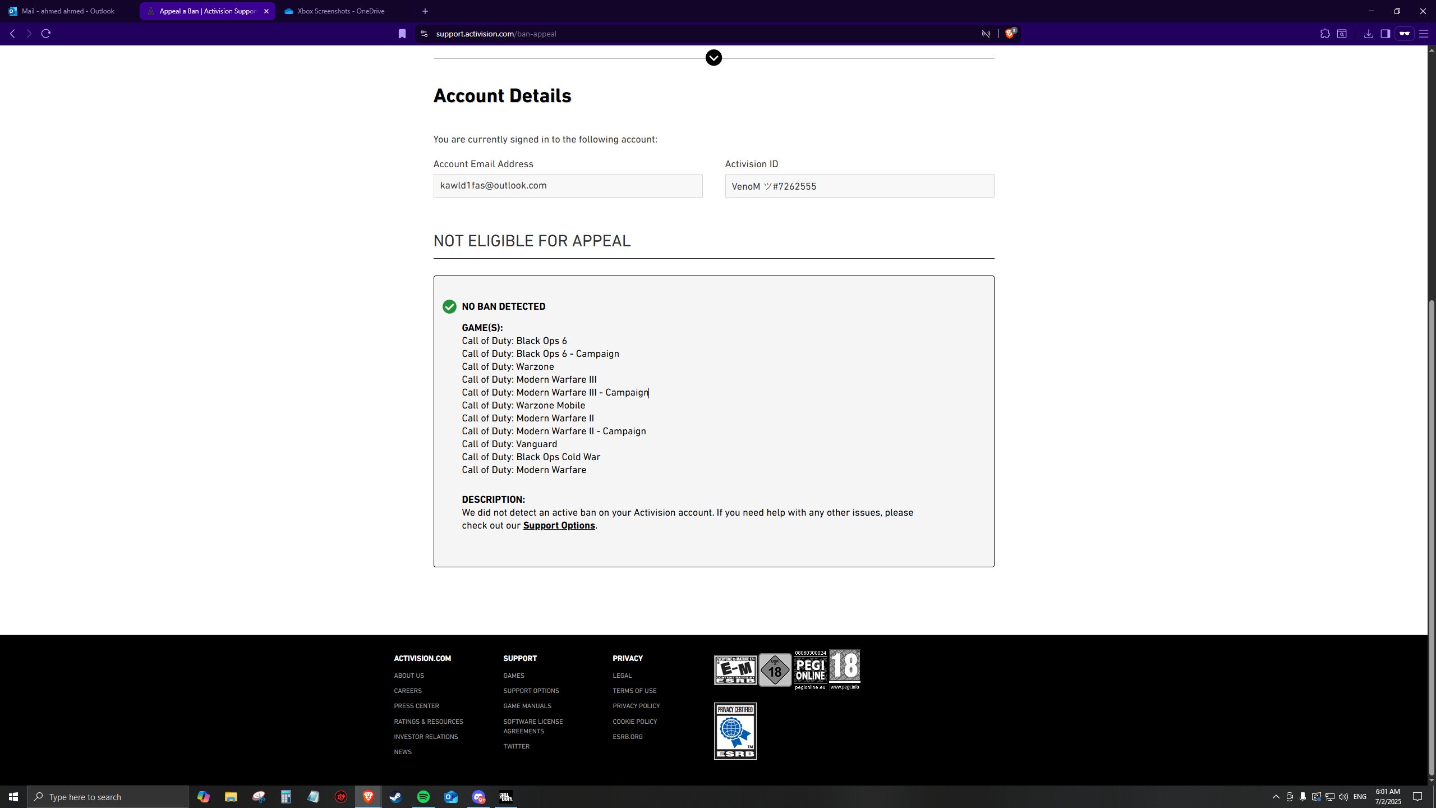This screenshot has height=808, width=1436.
Task: Open Games link under Support
Action: (514, 676)
